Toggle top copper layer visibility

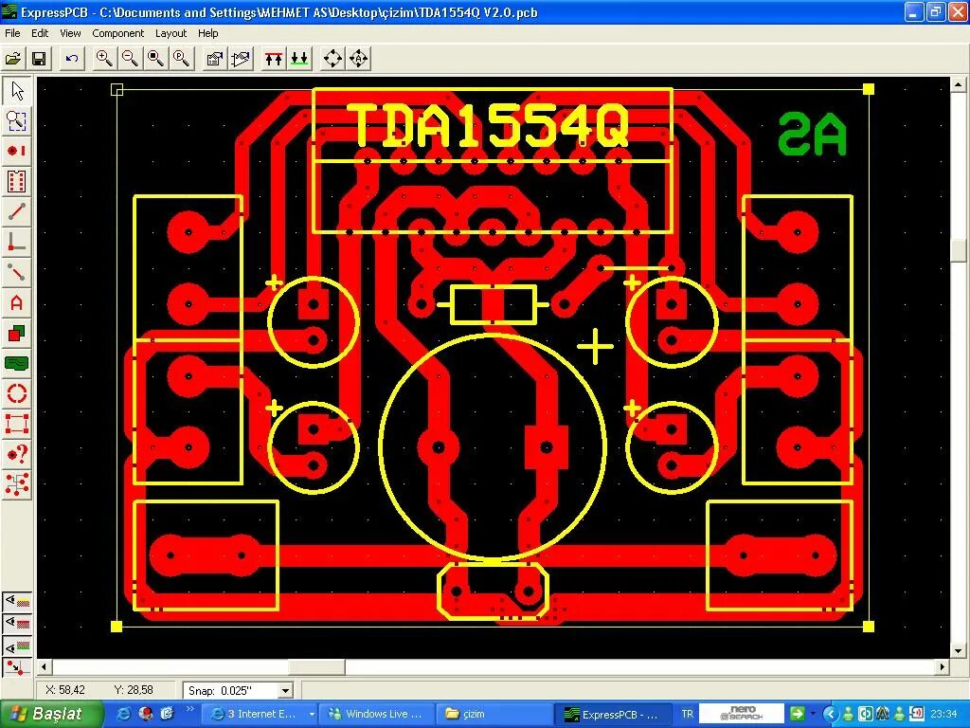coord(17,622)
